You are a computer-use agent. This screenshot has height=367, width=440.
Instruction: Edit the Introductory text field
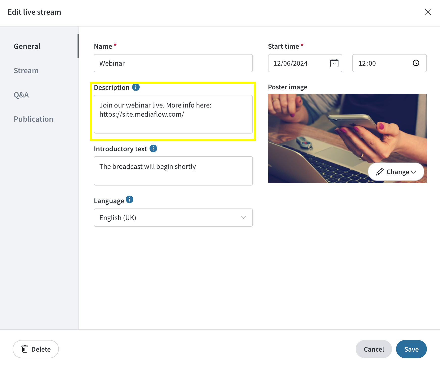[173, 171]
